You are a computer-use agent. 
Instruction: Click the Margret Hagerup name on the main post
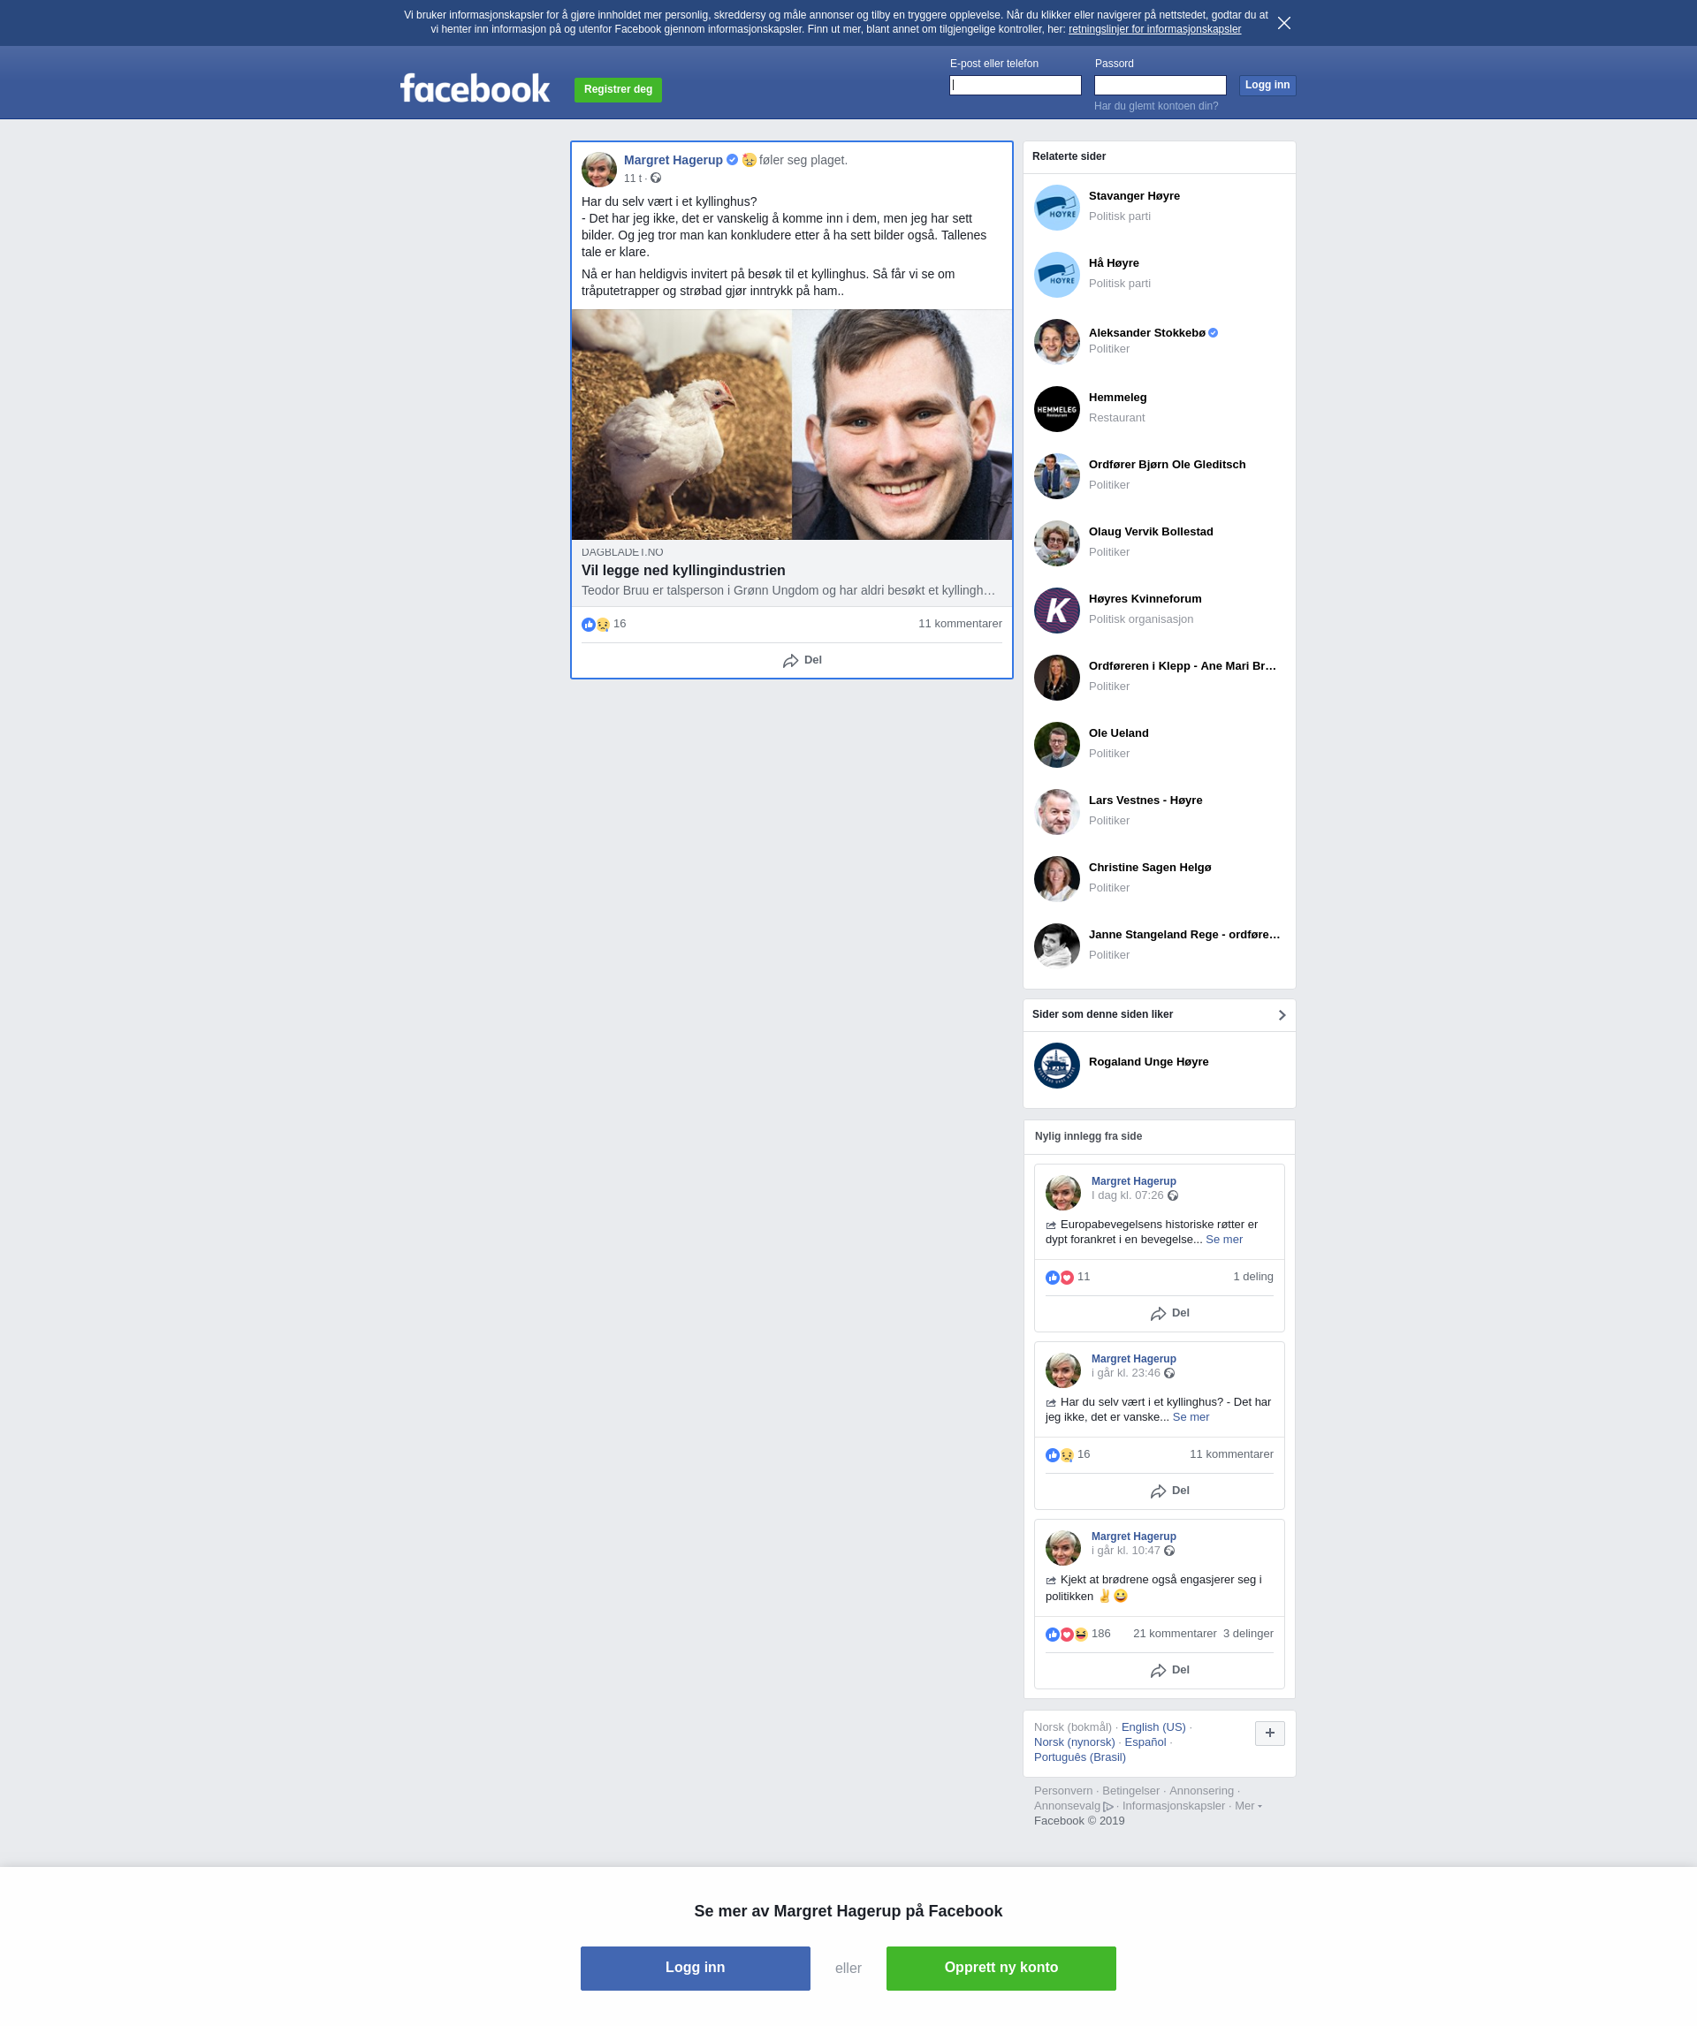click(x=673, y=160)
